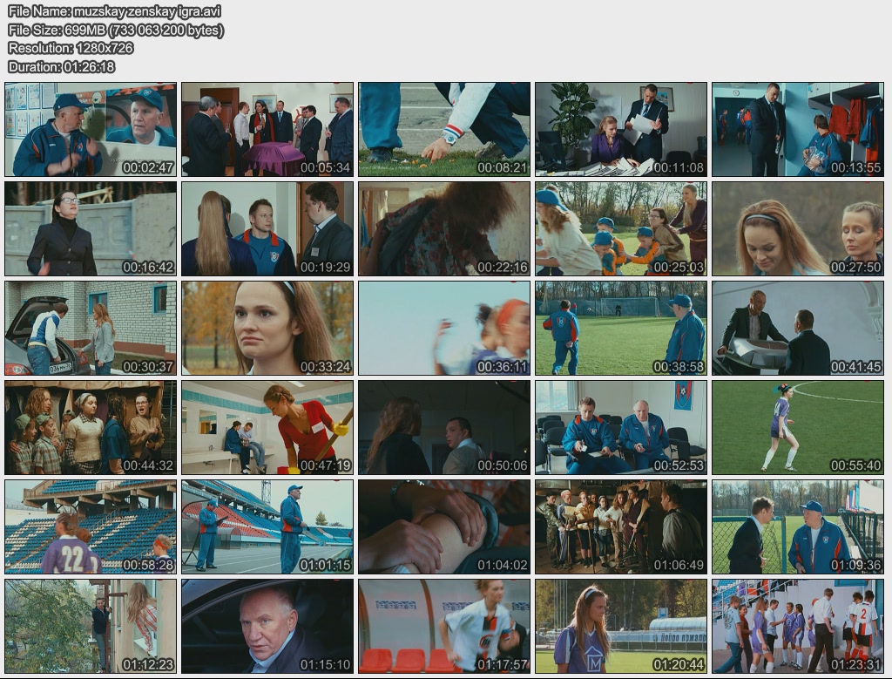Select the lone player thumbnail at 00:55:40
Image resolution: width=892 pixels, height=679 pixels.
tap(798, 428)
